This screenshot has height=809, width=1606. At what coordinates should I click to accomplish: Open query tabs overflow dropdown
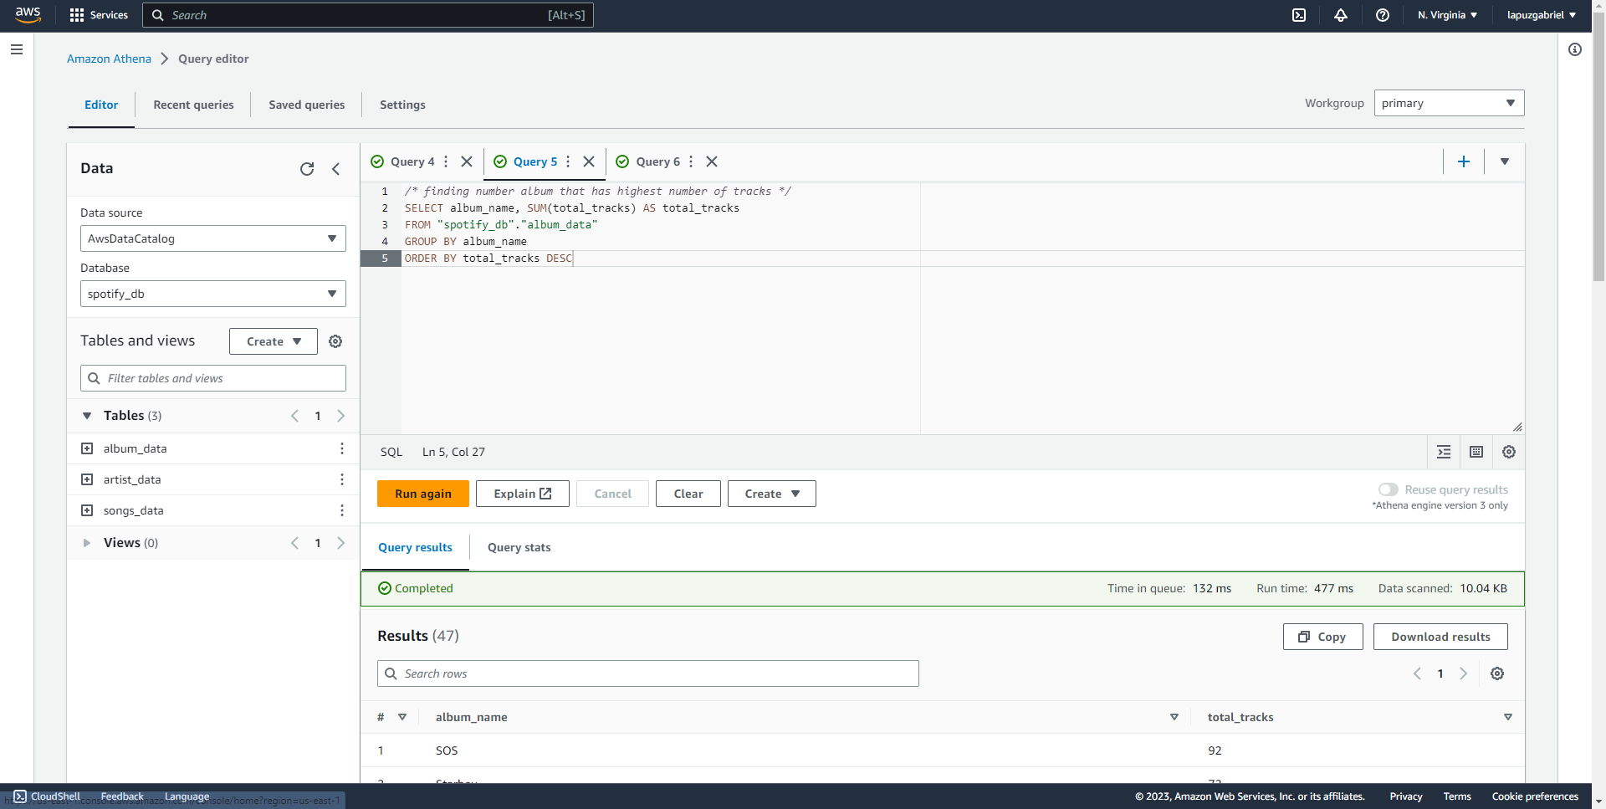pos(1505,161)
